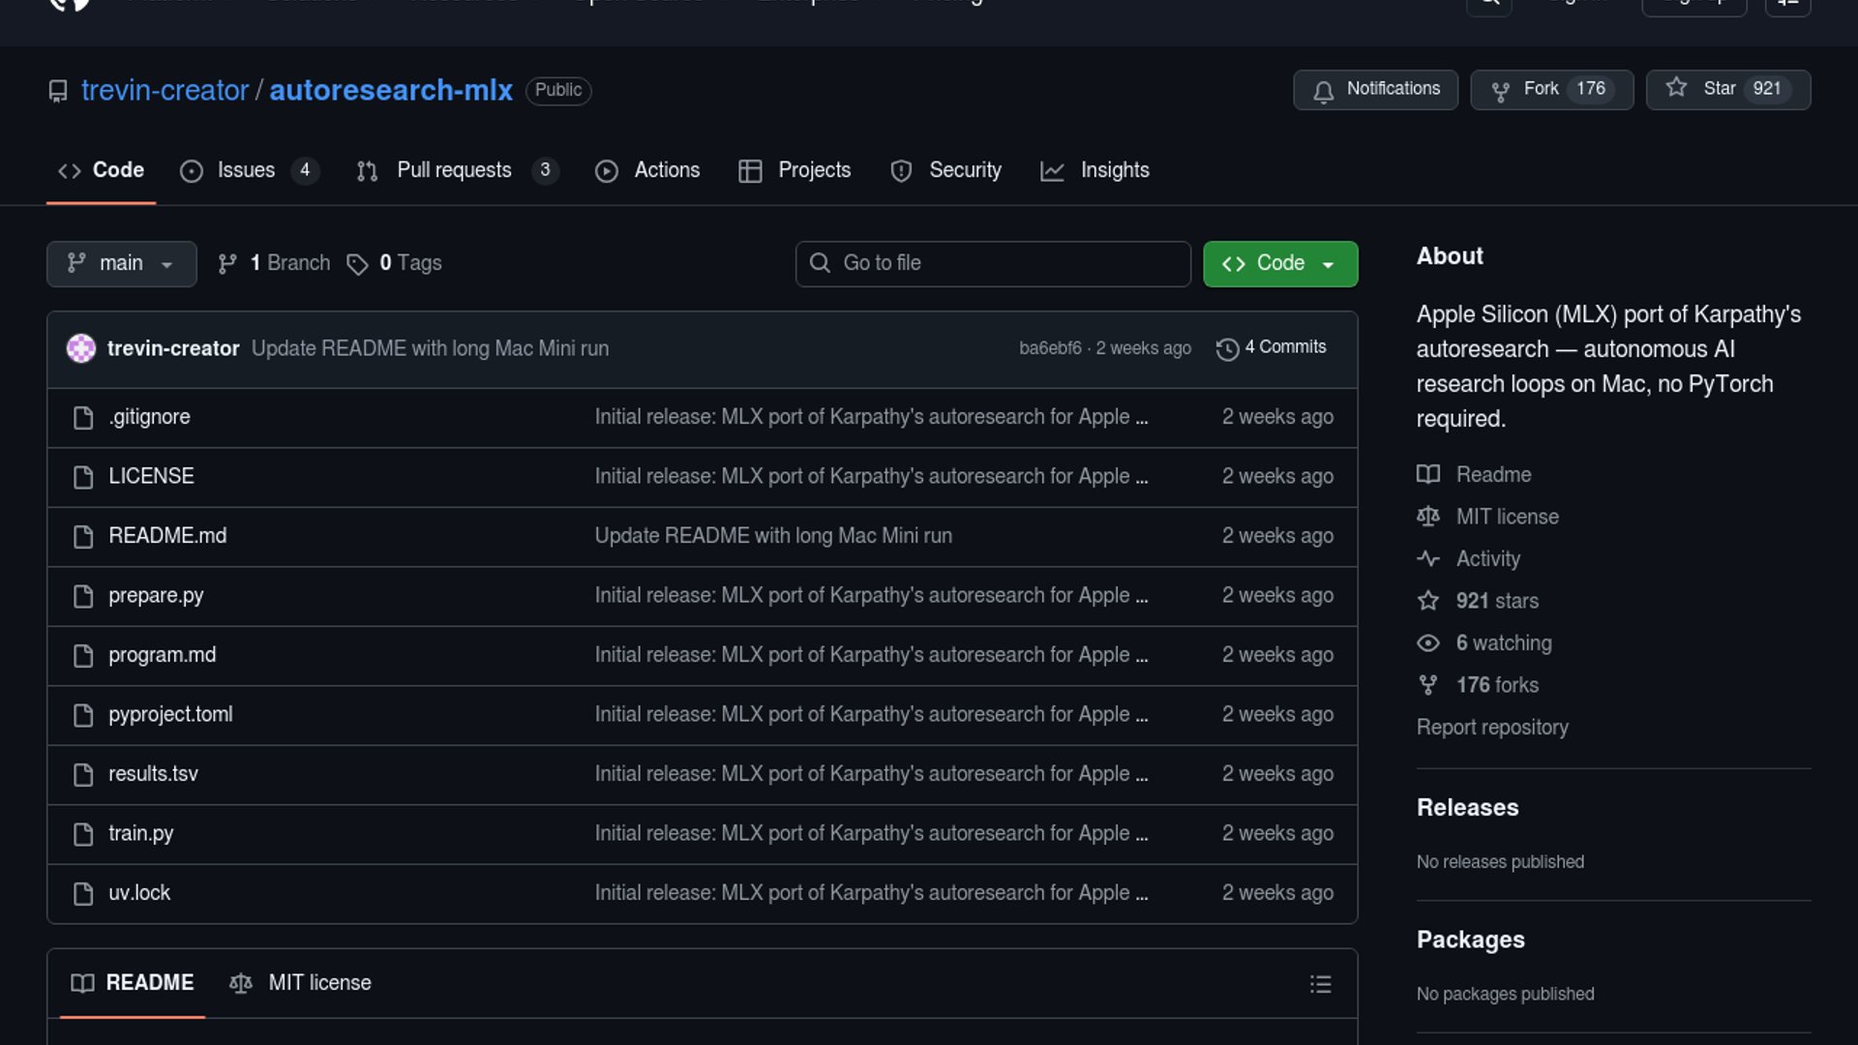Click trevin-creator avatar in commit row
Screen dimensions: 1858x1045
(x=81, y=348)
